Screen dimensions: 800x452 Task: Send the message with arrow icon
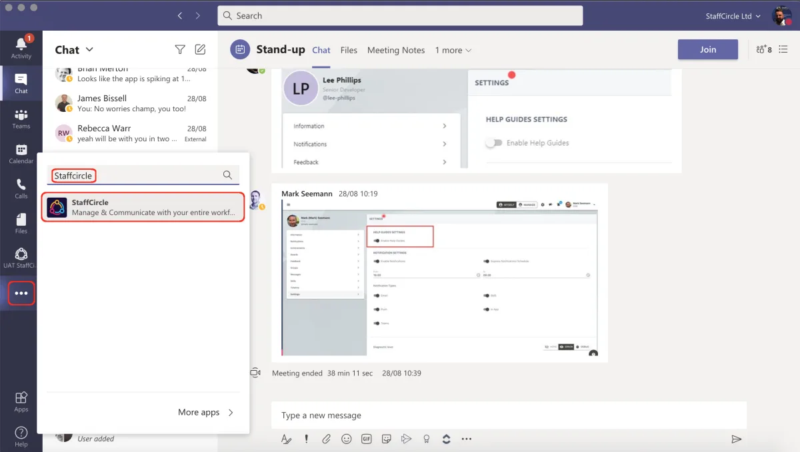point(736,439)
